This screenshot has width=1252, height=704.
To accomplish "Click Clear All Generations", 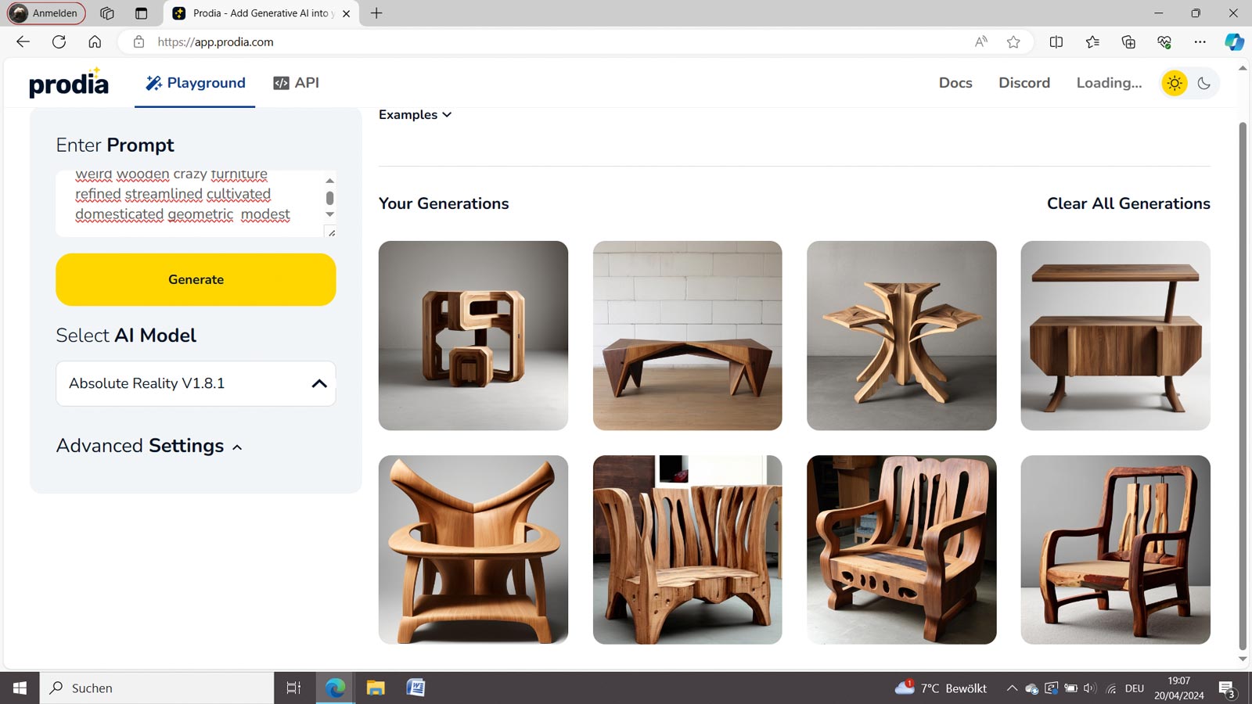I will coord(1128,203).
